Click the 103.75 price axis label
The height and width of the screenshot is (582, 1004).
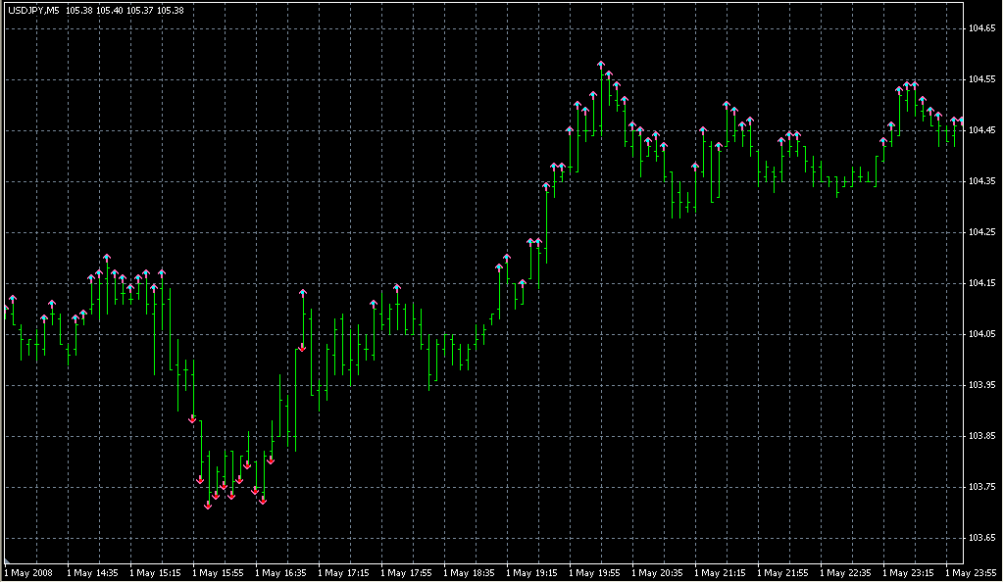(x=982, y=487)
